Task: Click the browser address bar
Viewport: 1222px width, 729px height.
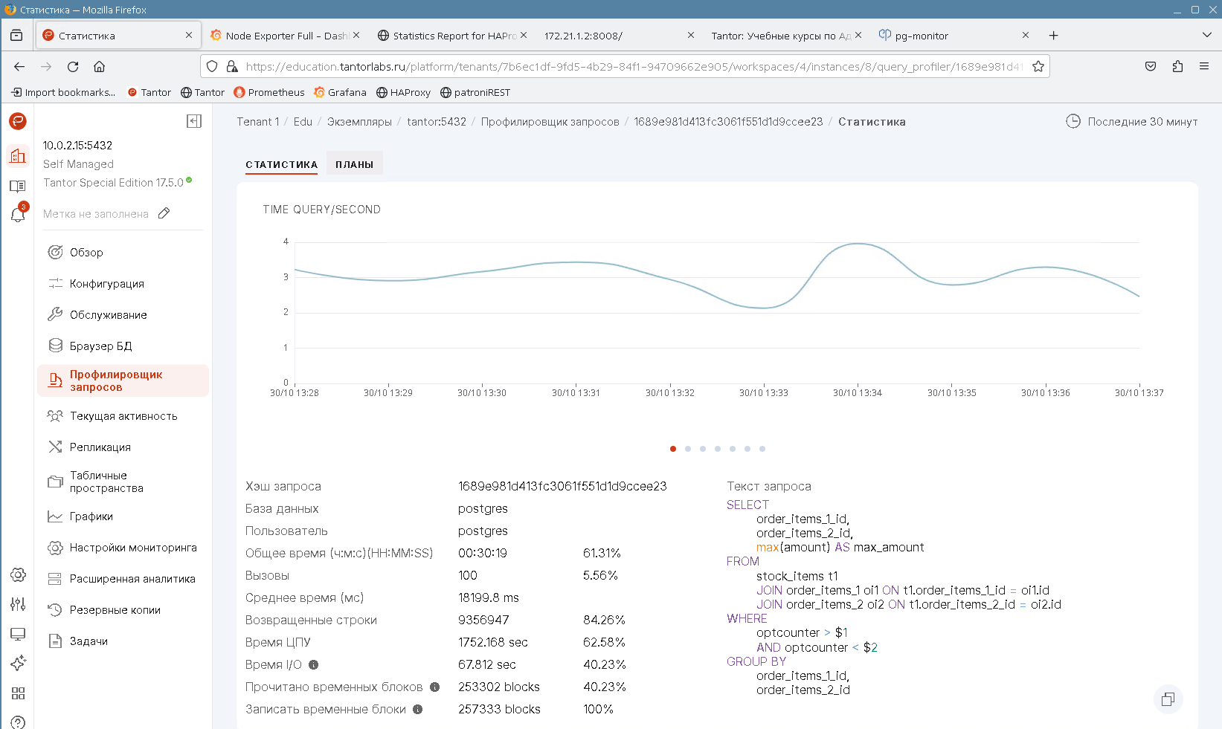Action: point(632,67)
